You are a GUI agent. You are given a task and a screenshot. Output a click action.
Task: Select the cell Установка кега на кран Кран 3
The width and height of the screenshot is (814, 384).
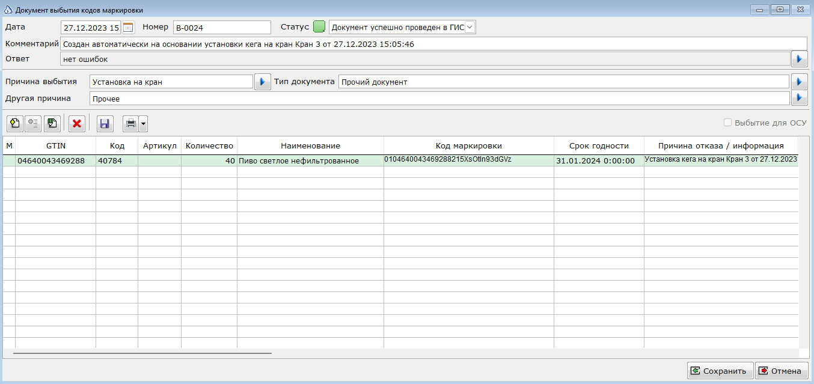pyautogui.click(x=721, y=160)
